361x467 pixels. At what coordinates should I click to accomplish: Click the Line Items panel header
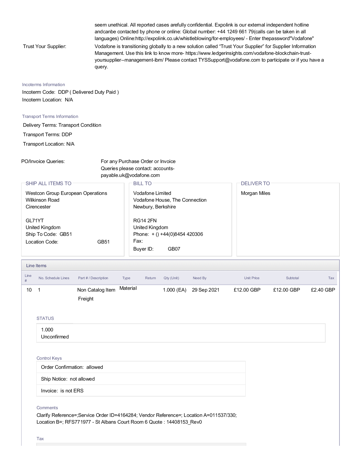pyautogui.click(x=36, y=266)
